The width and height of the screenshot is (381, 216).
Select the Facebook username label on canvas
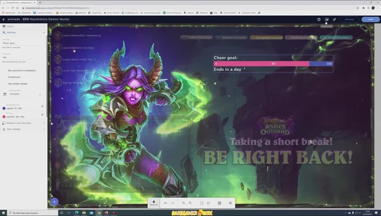(x=301, y=38)
